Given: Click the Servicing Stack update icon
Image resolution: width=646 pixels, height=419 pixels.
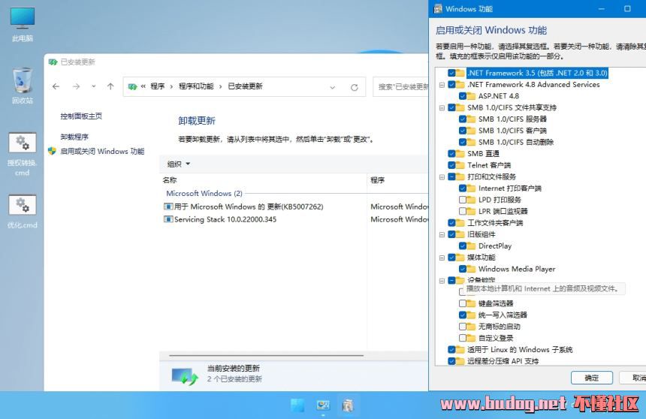Looking at the screenshot, I should coord(168,219).
